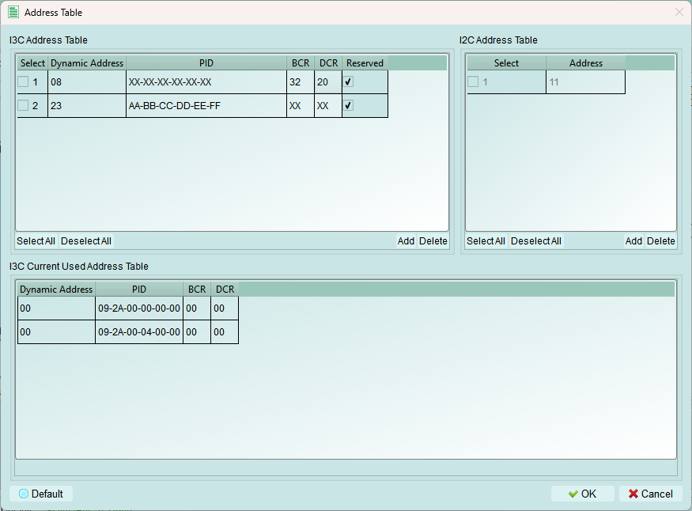Tick Select checkbox for I3C row 1

pyautogui.click(x=24, y=82)
